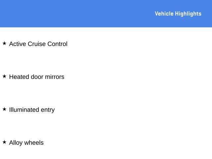The image size is (212, 159).
Task: Select the Active Cruise Control list item
Action: tap(38, 44)
